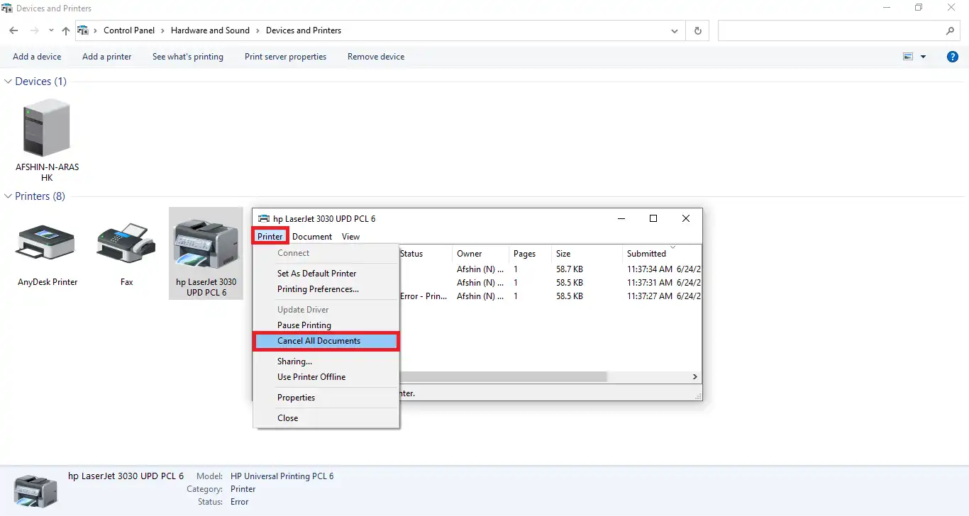This screenshot has width=969, height=516.
Task: Click Add a printer button
Action: [106, 57]
